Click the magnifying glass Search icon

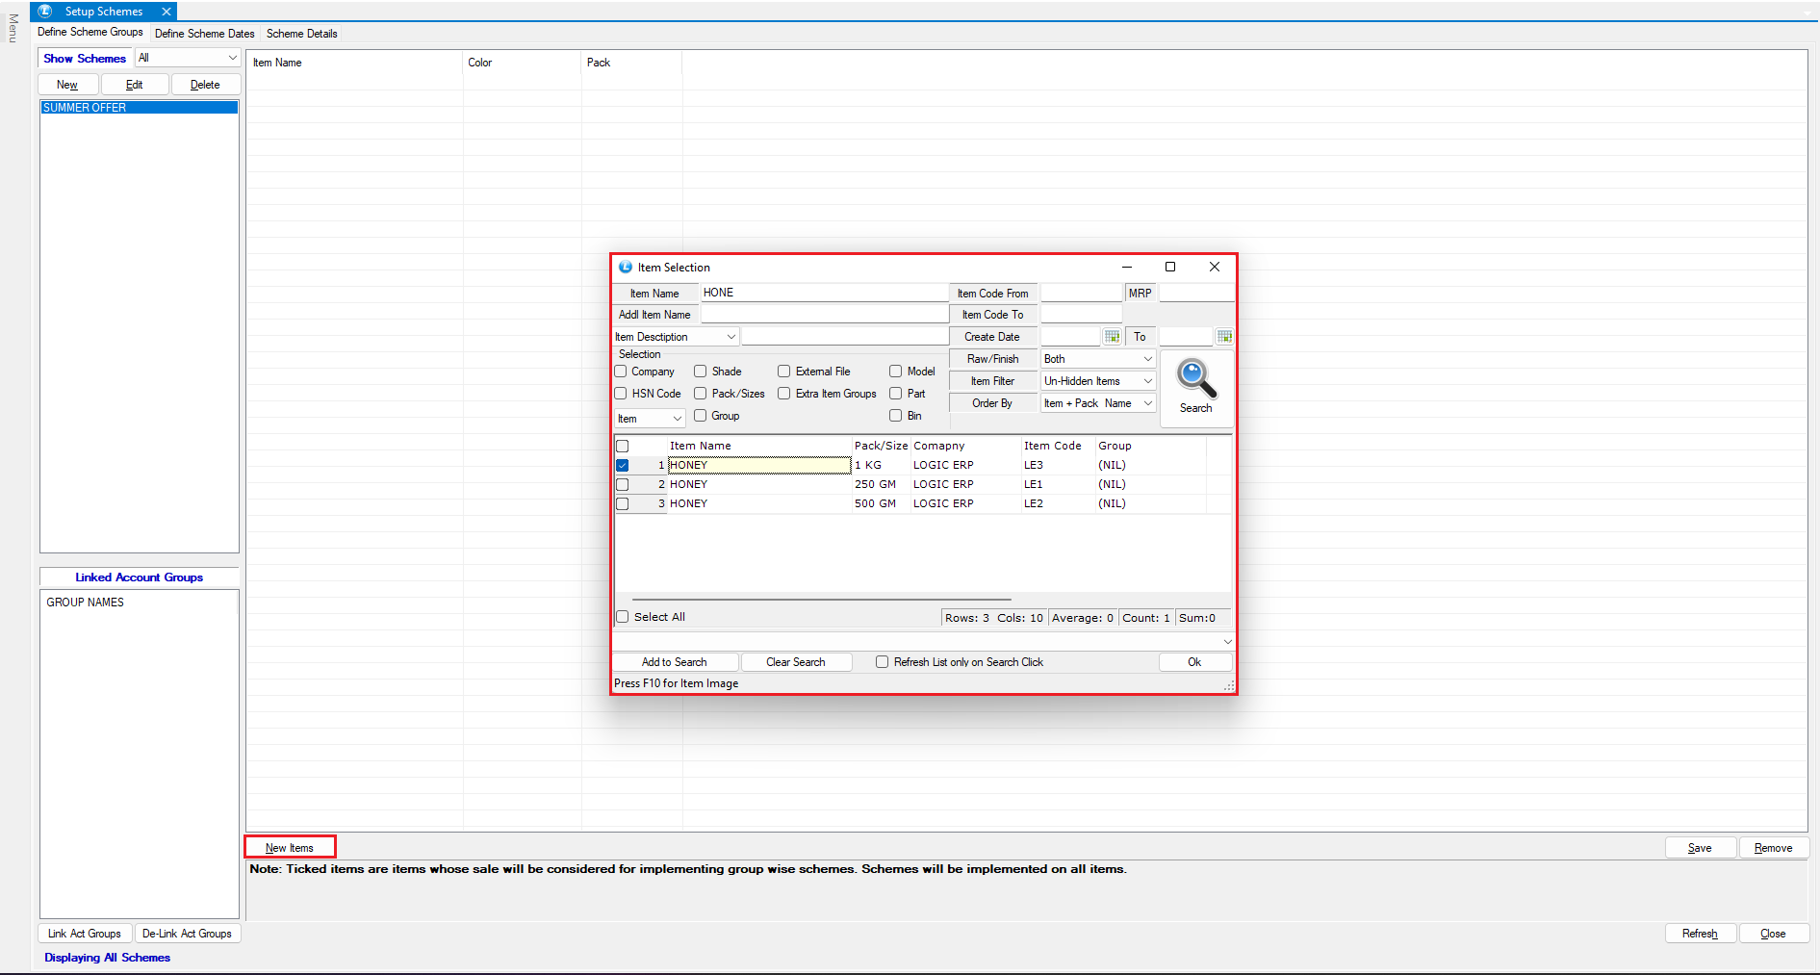pyautogui.click(x=1196, y=380)
